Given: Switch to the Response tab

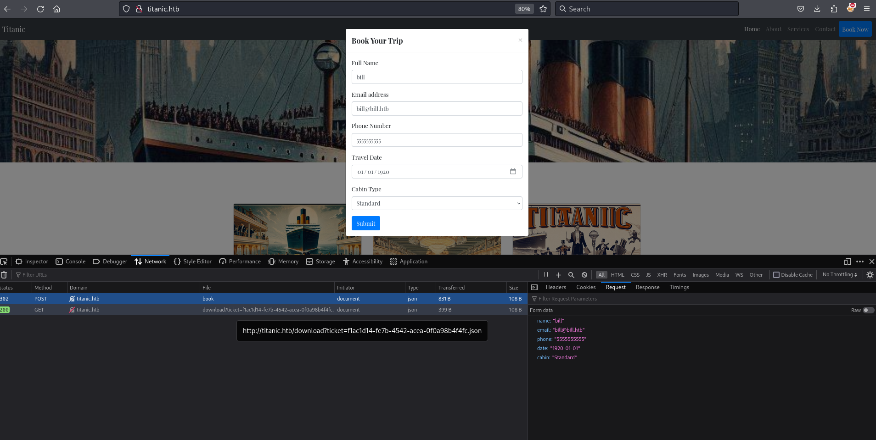Looking at the screenshot, I should tap(647, 287).
